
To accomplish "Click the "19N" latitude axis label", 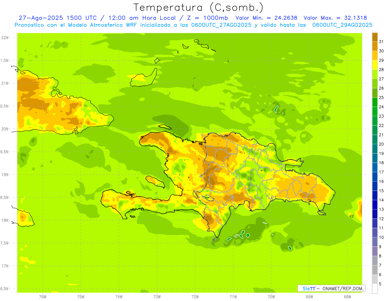I will [x=5, y=175].
